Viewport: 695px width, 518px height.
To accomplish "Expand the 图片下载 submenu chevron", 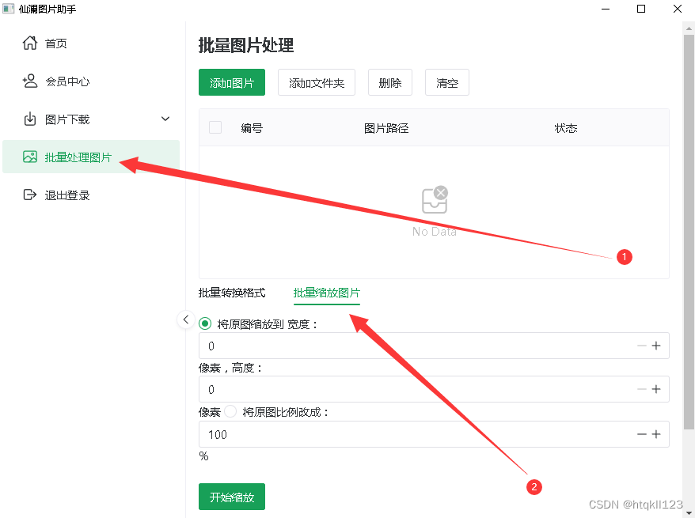I will pyautogui.click(x=165, y=119).
